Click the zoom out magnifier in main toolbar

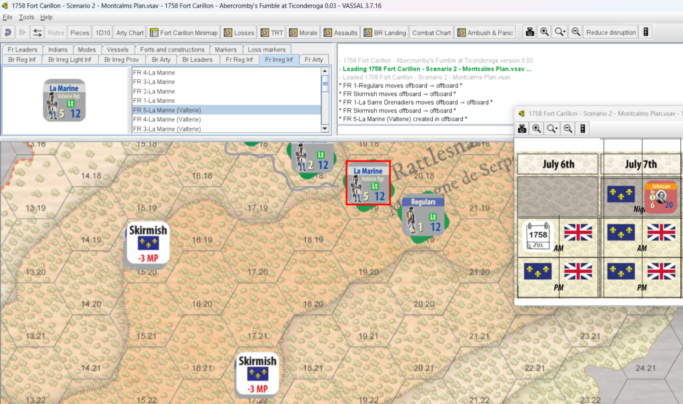coord(576,32)
